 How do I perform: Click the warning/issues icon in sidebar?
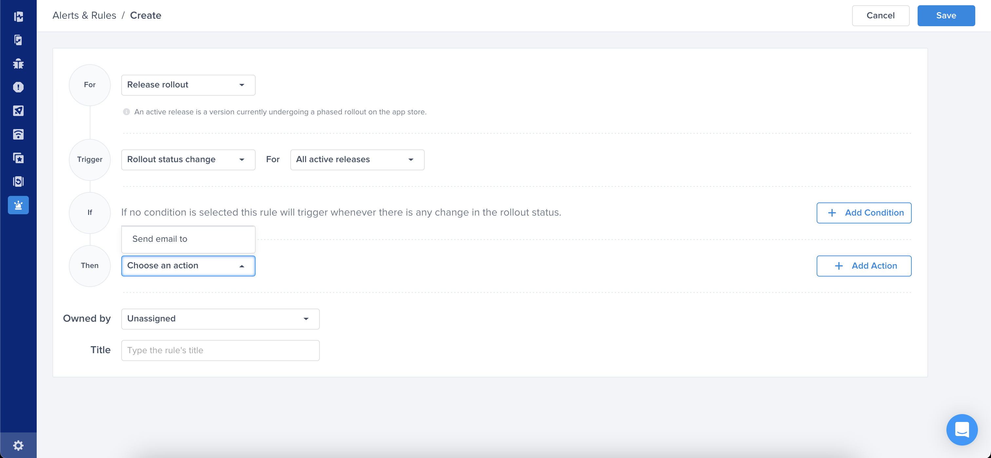click(18, 87)
